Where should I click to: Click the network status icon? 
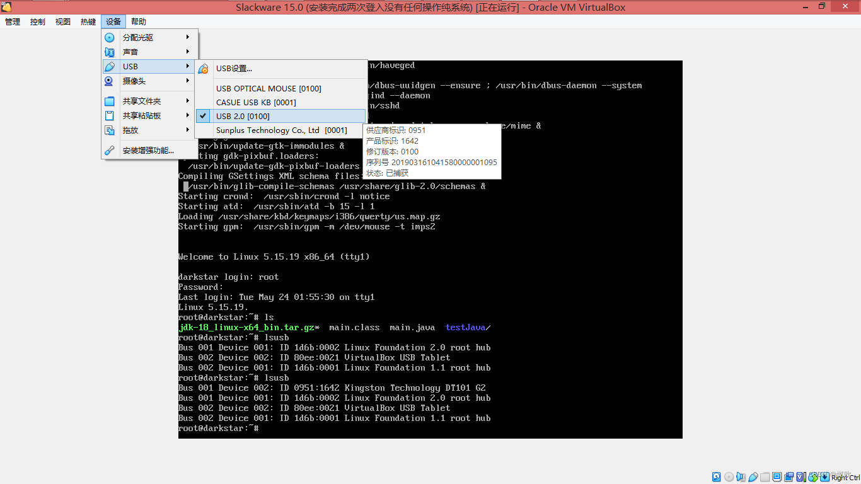click(x=812, y=476)
